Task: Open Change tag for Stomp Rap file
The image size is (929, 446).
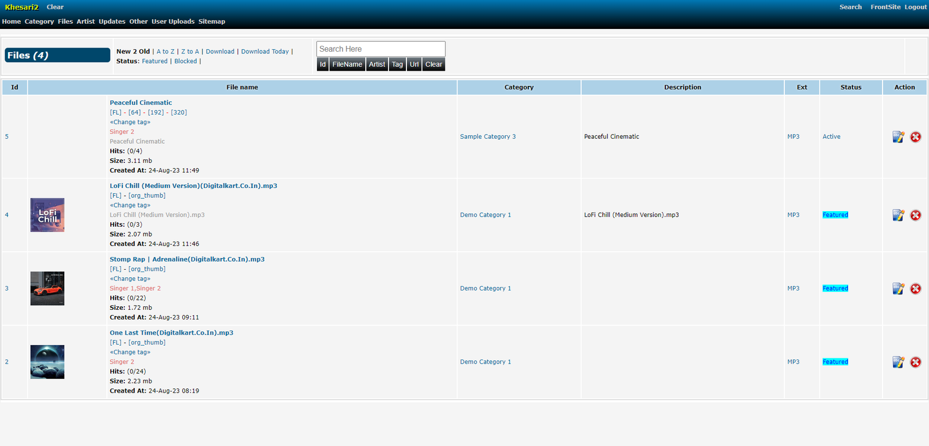Action: [x=130, y=279]
